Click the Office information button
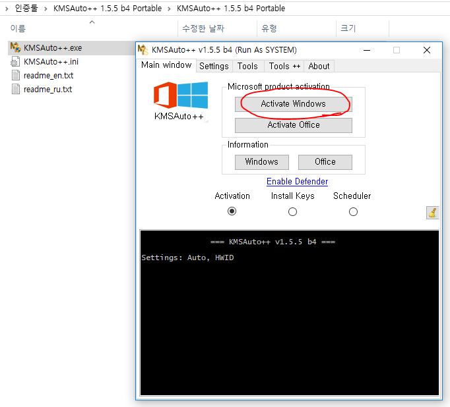This screenshot has height=407, width=450. 325,162
